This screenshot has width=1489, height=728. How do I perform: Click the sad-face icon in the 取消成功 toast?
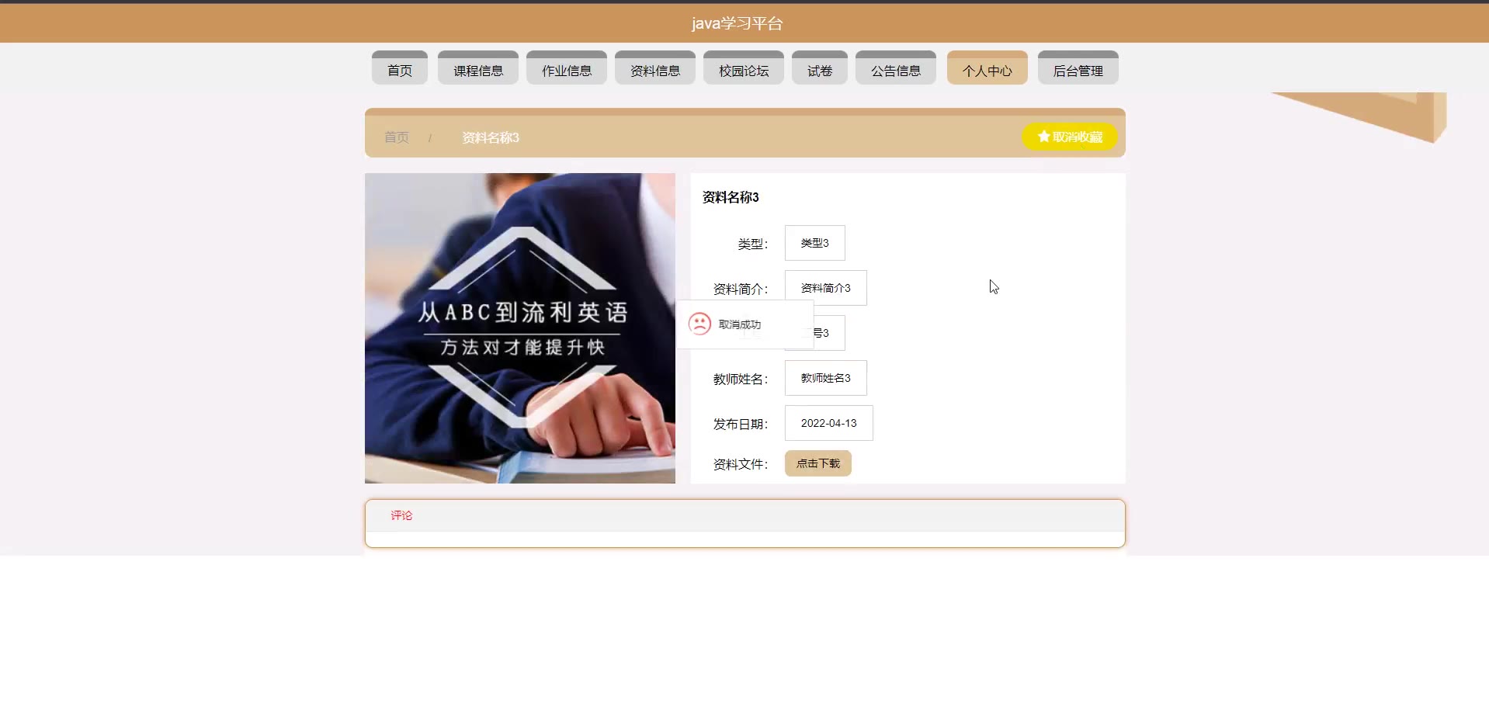pos(699,324)
